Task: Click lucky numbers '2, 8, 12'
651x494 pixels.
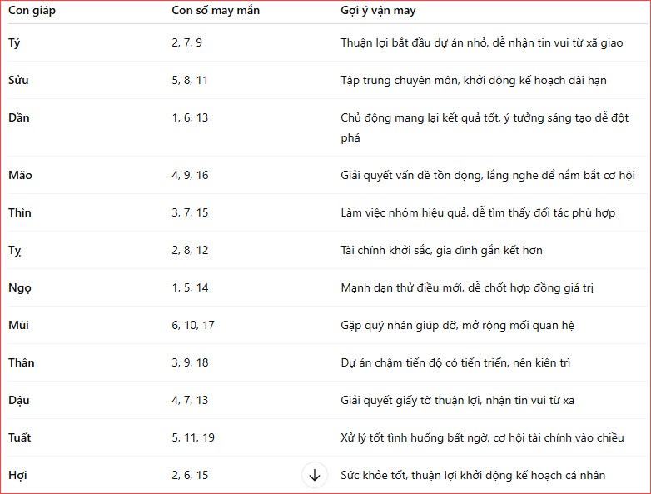Action: coord(190,250)
